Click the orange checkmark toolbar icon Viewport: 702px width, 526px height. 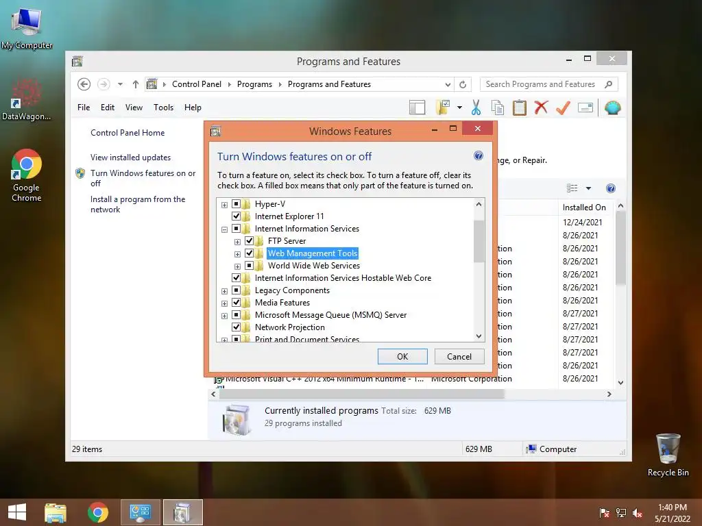(x=563, y=108)
